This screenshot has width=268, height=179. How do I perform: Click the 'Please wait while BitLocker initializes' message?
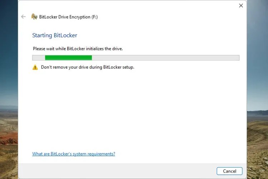[x=78, y=49]
